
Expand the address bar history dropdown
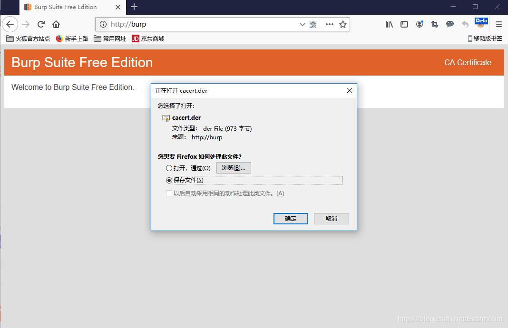point(302,24)
